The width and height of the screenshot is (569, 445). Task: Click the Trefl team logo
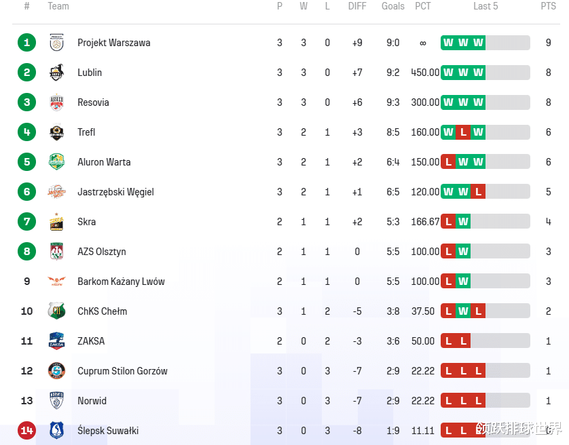click(x=56, y=132)
